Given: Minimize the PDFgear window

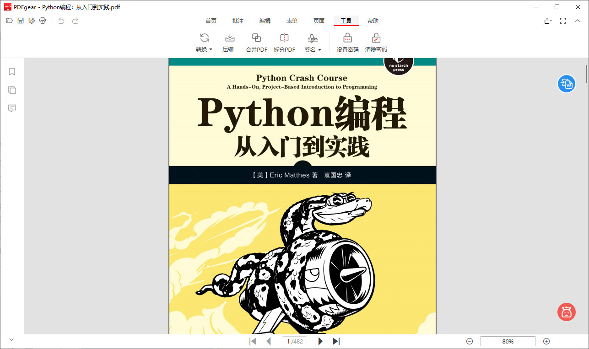Looking at the screenshot, I should (x=536, y=7).
